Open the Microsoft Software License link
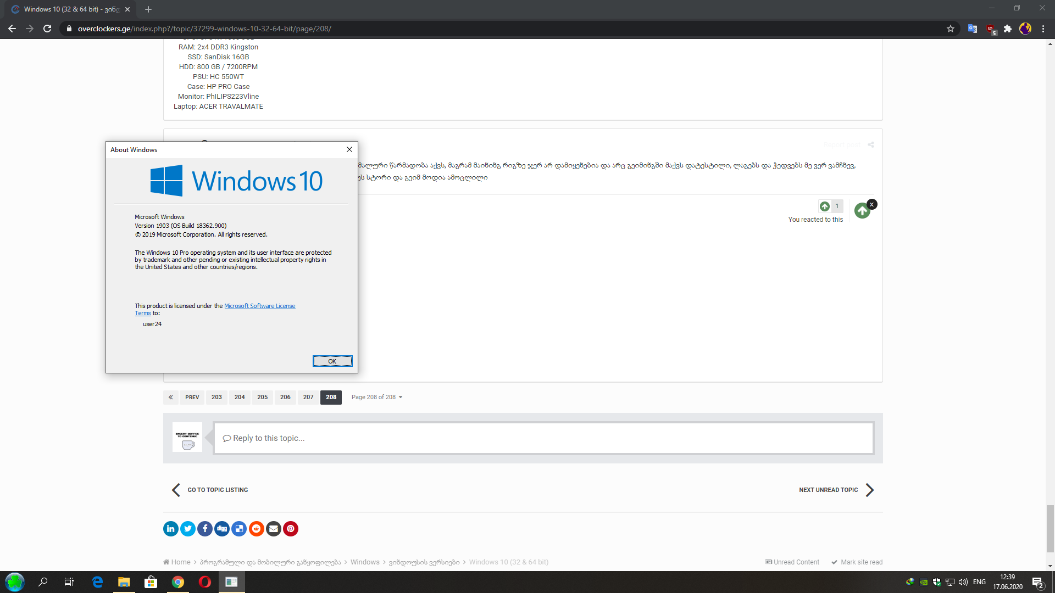The image size is (1055, 593). click(x=259, y=306)
